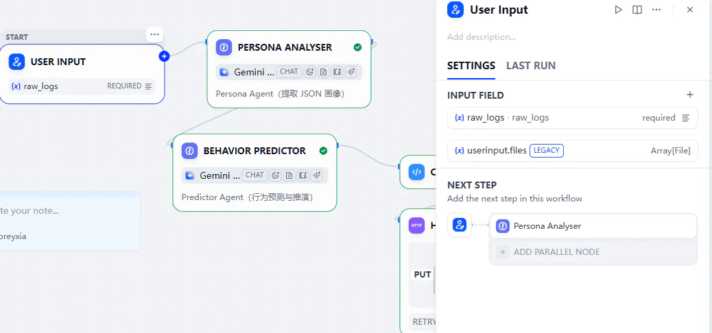The image size is (712, 333).
Task: Click Add Parallel Node button
Action: click(x=593, y=252)
